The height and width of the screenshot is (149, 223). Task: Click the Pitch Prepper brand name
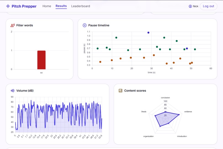tap(24, 6)
